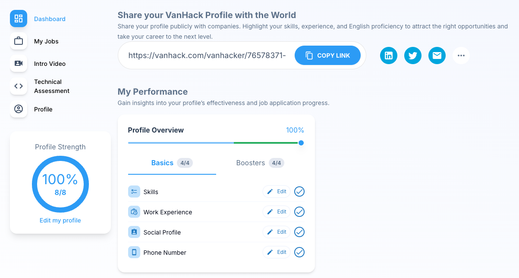519x278 pixels.
Task: Click the Skills completed checkmark
Action: [x=299, y=192]
